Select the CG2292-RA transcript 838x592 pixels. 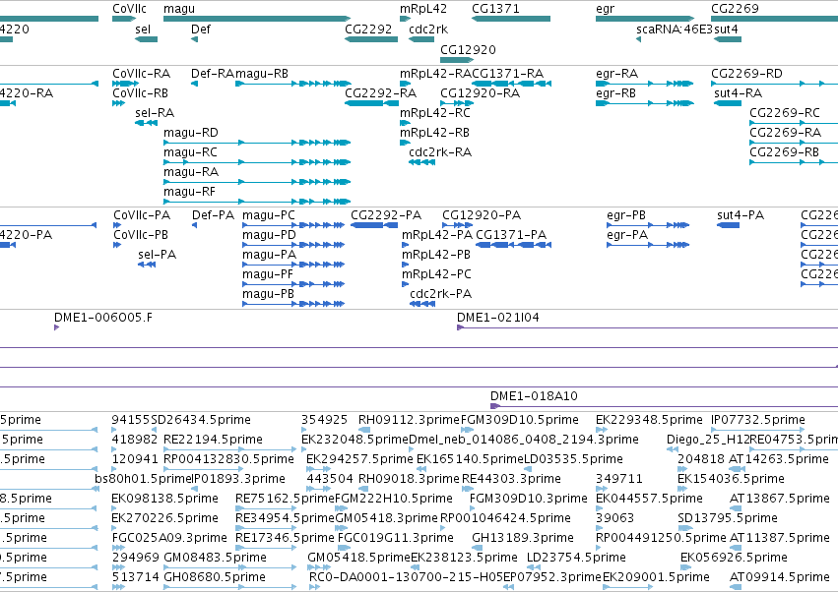pyautogui.click(x=371, y=103)
